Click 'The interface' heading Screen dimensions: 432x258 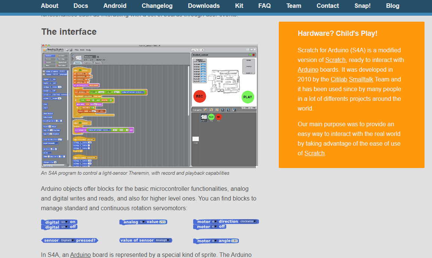coord(69,32)
